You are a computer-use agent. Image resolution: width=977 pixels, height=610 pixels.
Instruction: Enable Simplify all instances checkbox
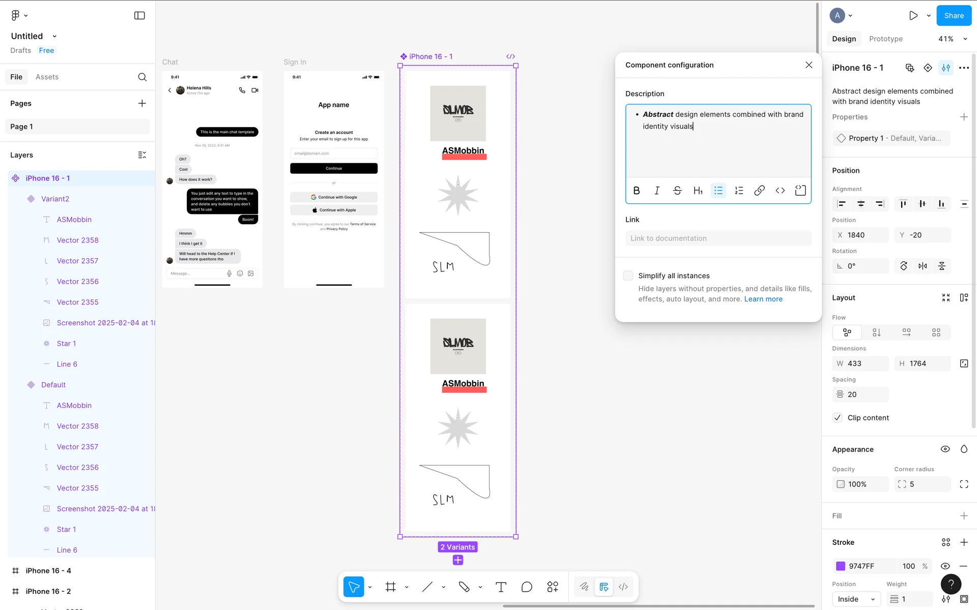click(628, 276)
